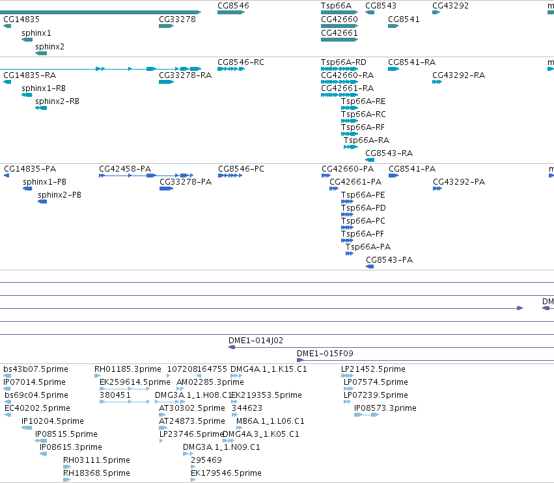The image size is (554, 483).
Task: Click the Tsp66A-PD protein label
Action: pos(363,208)
